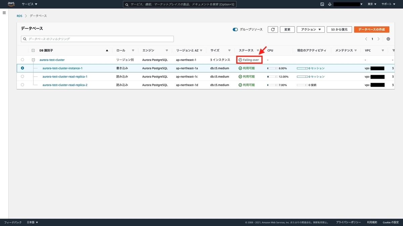Open Terms of Use footer link

tap(372, 222)
